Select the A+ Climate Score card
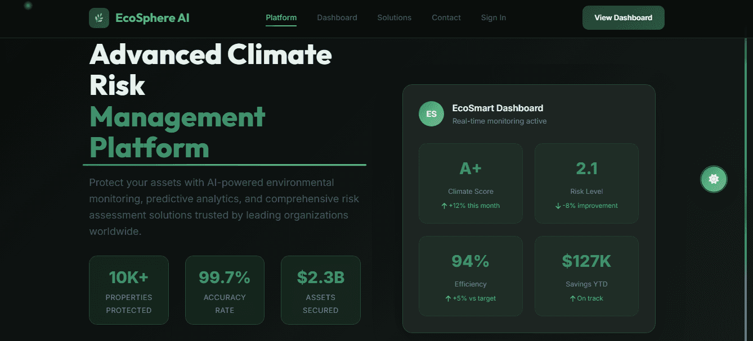 (x=470, y=183)
